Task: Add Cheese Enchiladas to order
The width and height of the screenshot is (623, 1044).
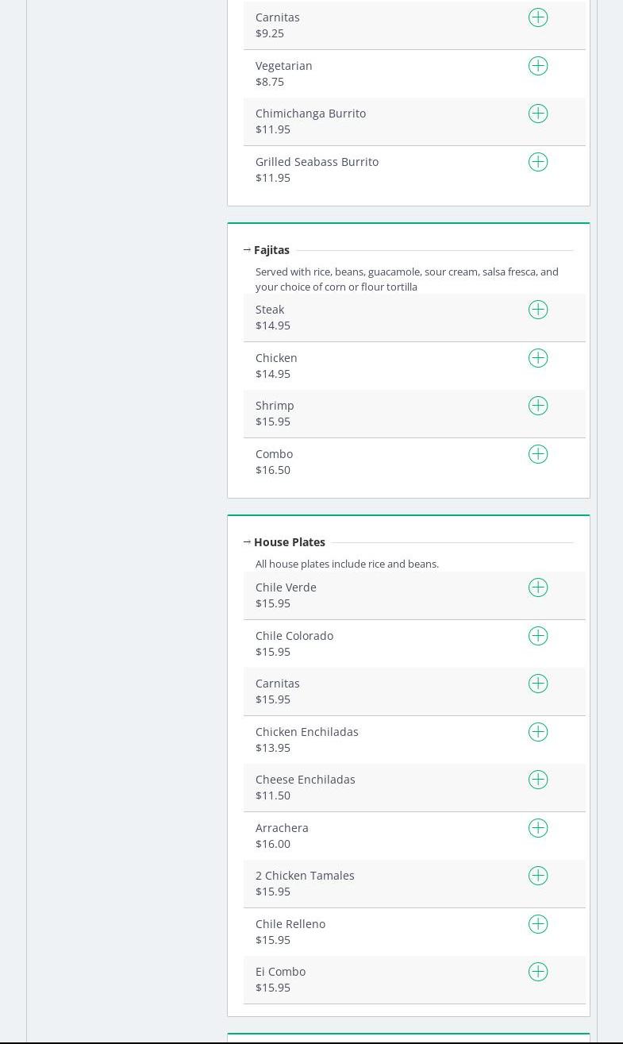Action: 538,780
